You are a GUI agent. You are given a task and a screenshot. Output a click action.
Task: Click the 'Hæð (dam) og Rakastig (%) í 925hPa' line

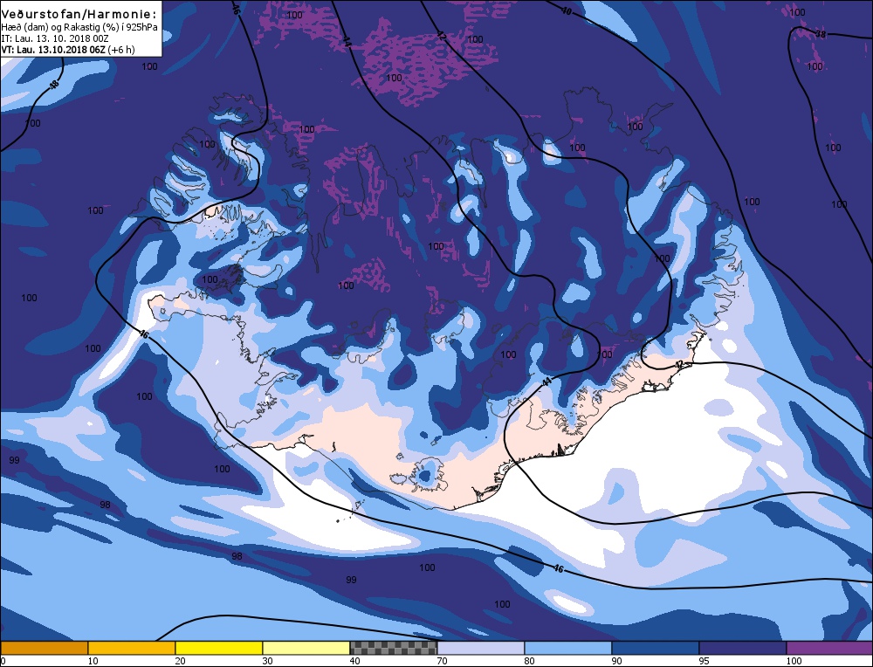(79, 27)
